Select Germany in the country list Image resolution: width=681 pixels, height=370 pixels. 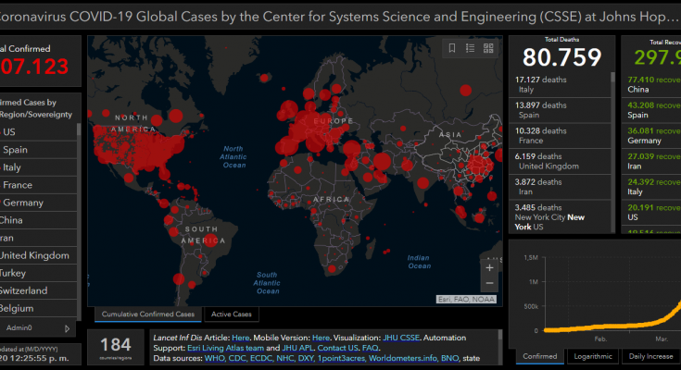tap(38, 203)
